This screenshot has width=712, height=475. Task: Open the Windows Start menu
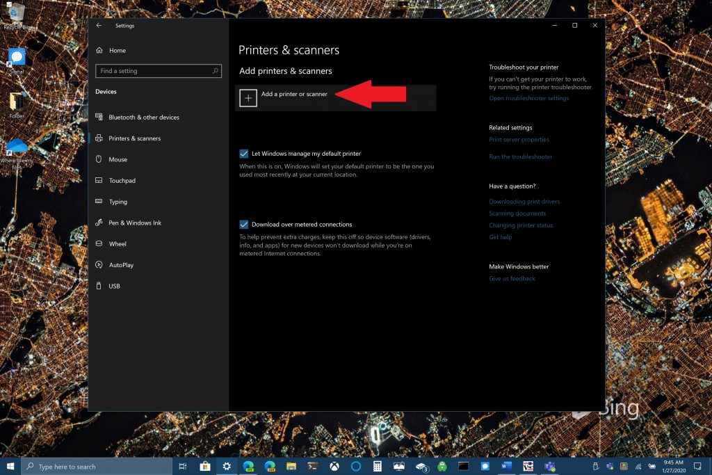10,467
